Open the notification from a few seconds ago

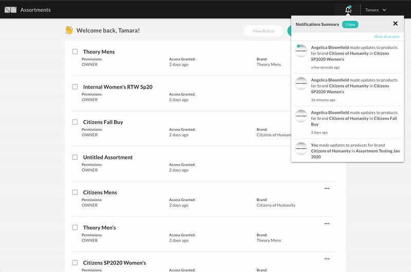(x=348, y=57)
